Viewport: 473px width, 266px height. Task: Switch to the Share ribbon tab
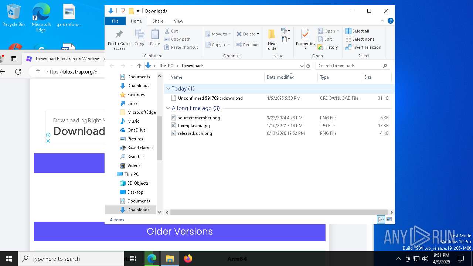coord(158,21)
